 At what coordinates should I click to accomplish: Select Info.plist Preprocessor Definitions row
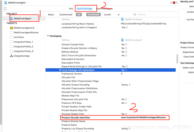click(x=80, y=88)
